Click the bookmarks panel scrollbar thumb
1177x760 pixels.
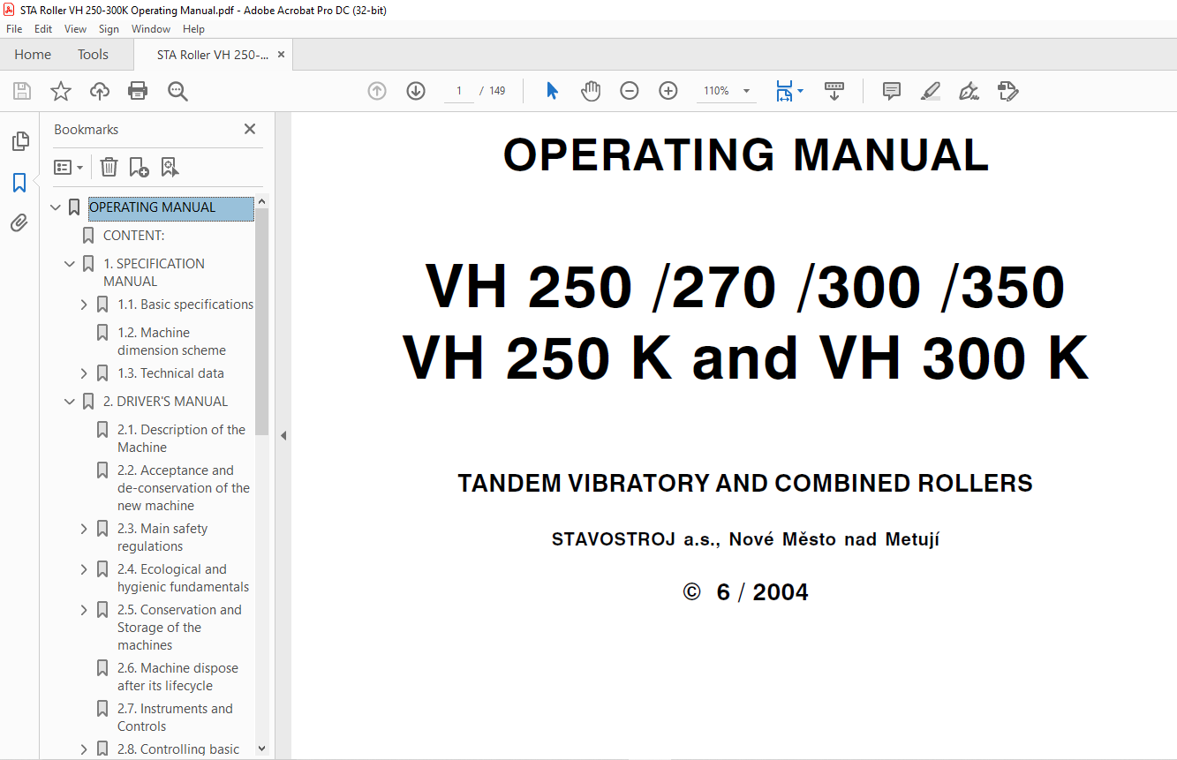click(261, 322)
